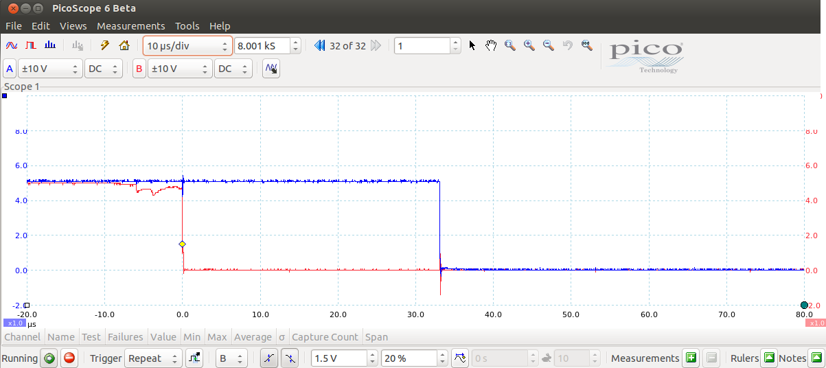The width and height of the screenshot is (826, 368).
Task: Click red Stop capture button
Action: tap(69, 358)
